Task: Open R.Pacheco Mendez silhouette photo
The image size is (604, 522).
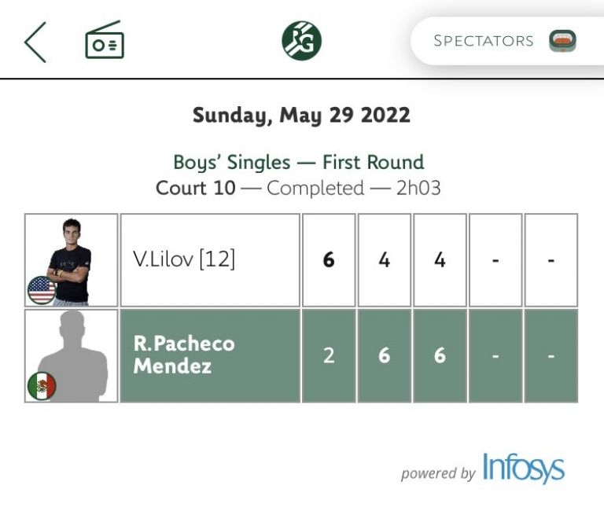Action: coord(72,355)
